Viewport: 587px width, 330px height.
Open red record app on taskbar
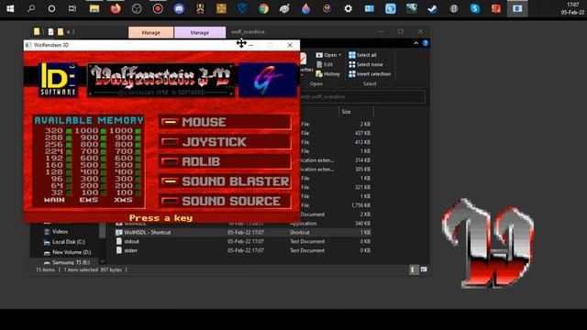coord(158,8)
